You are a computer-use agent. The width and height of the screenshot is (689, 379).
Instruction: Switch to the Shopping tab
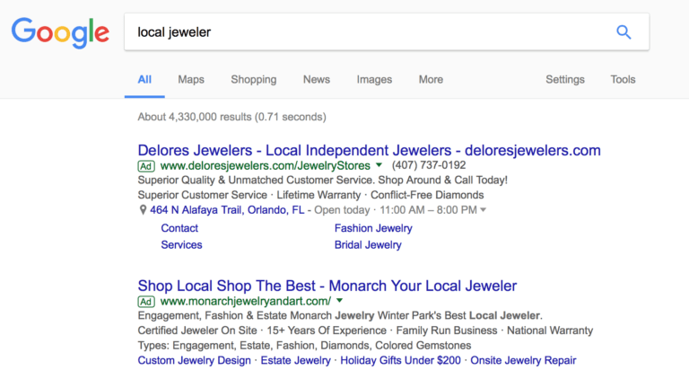[254, 80]
